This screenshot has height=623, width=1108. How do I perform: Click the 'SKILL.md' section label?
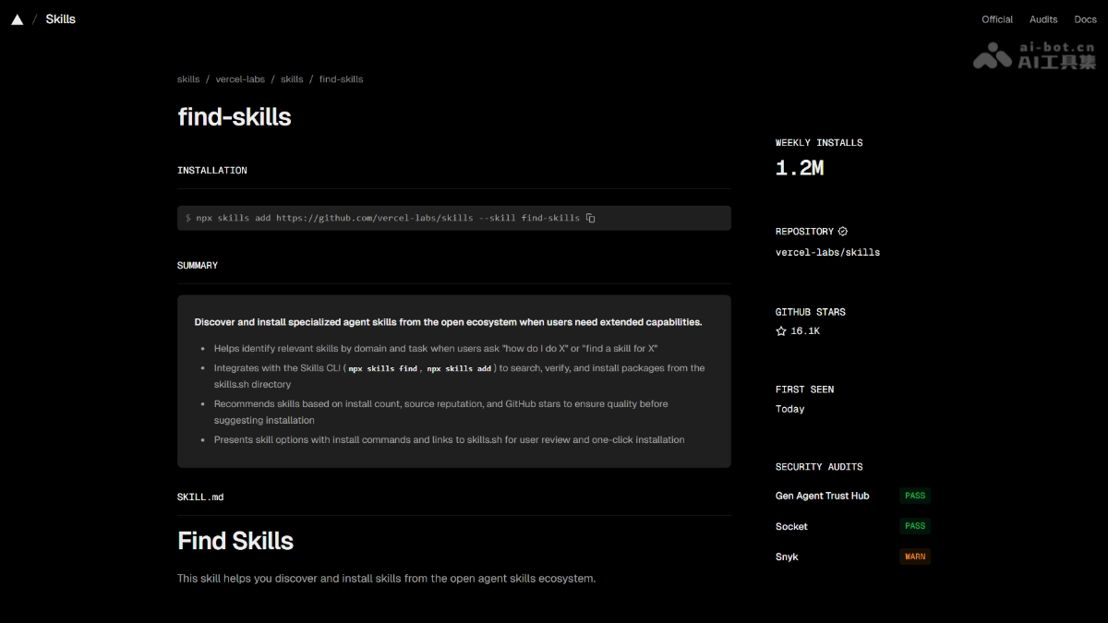click(200, 497)
